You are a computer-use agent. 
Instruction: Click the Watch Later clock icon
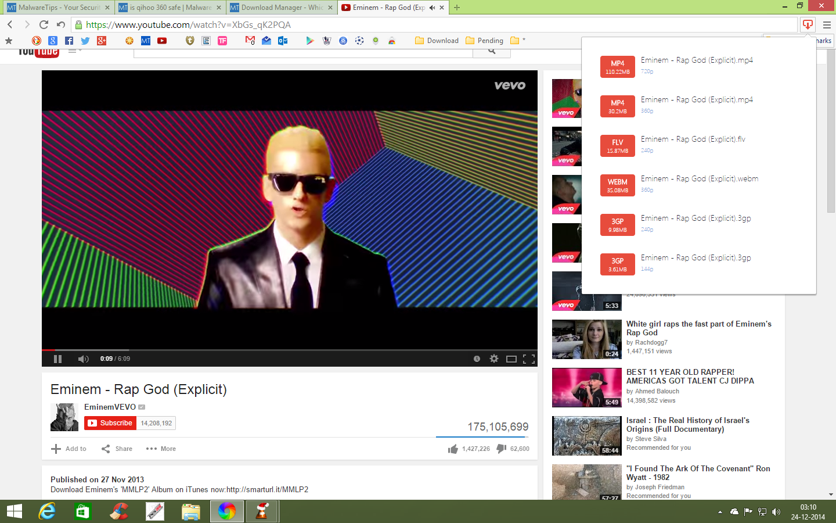(x=477, y=359)
